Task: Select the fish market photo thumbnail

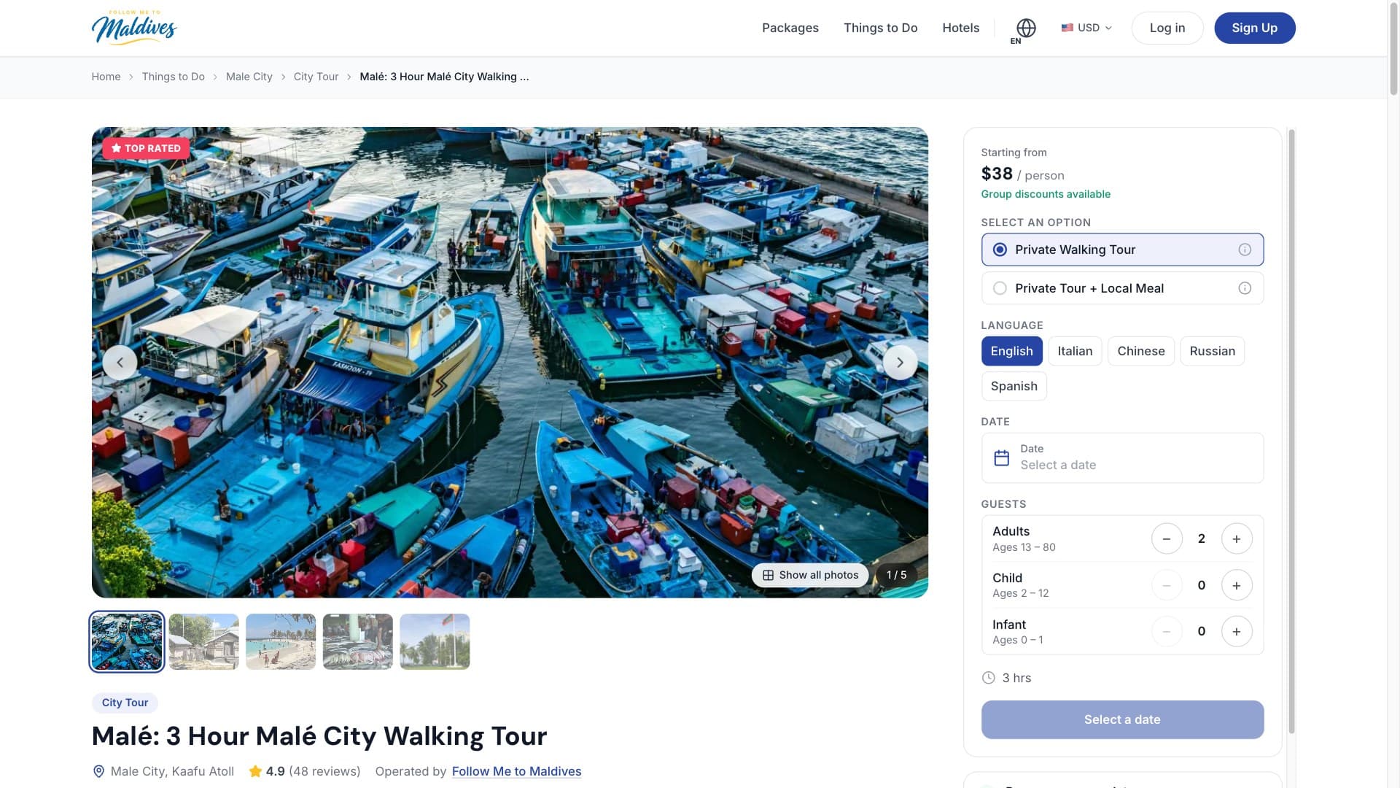Action: point(357,641)
